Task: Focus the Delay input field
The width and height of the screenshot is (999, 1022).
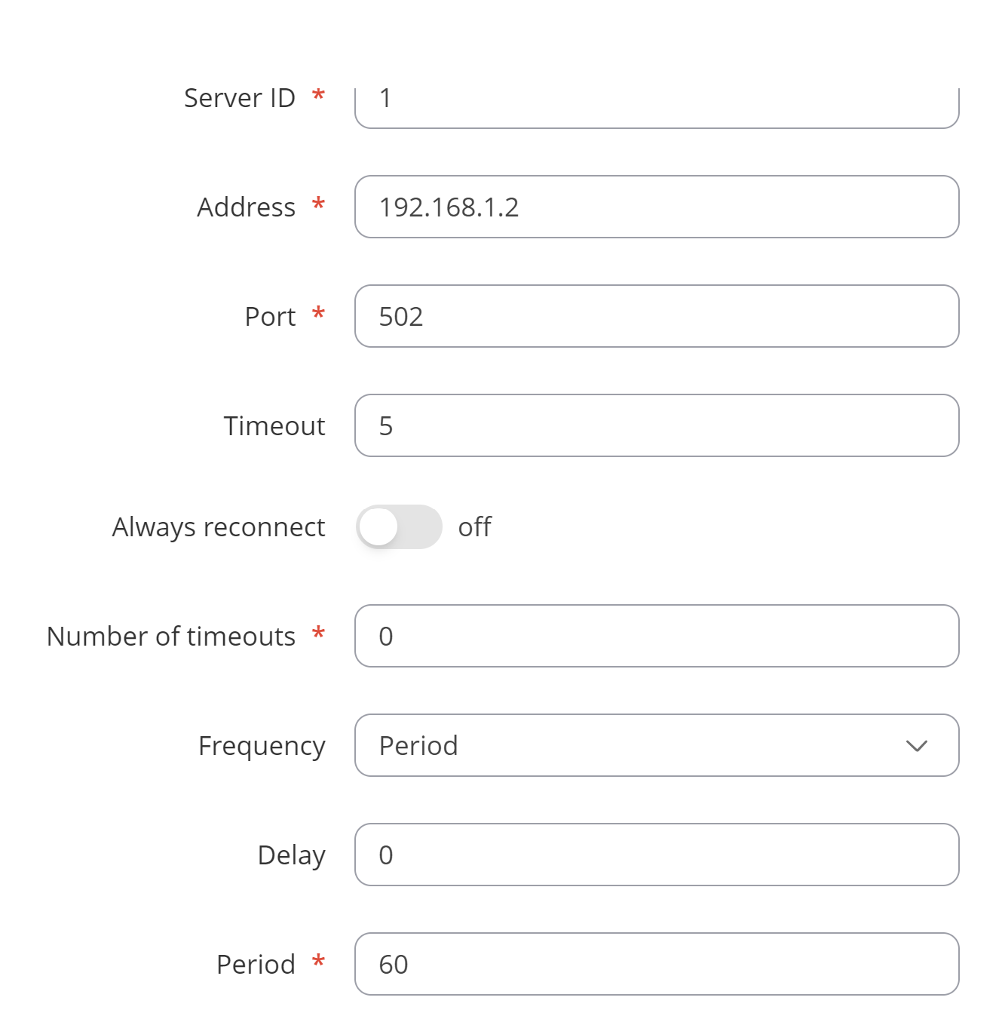Action: click(x=657, y=855)
